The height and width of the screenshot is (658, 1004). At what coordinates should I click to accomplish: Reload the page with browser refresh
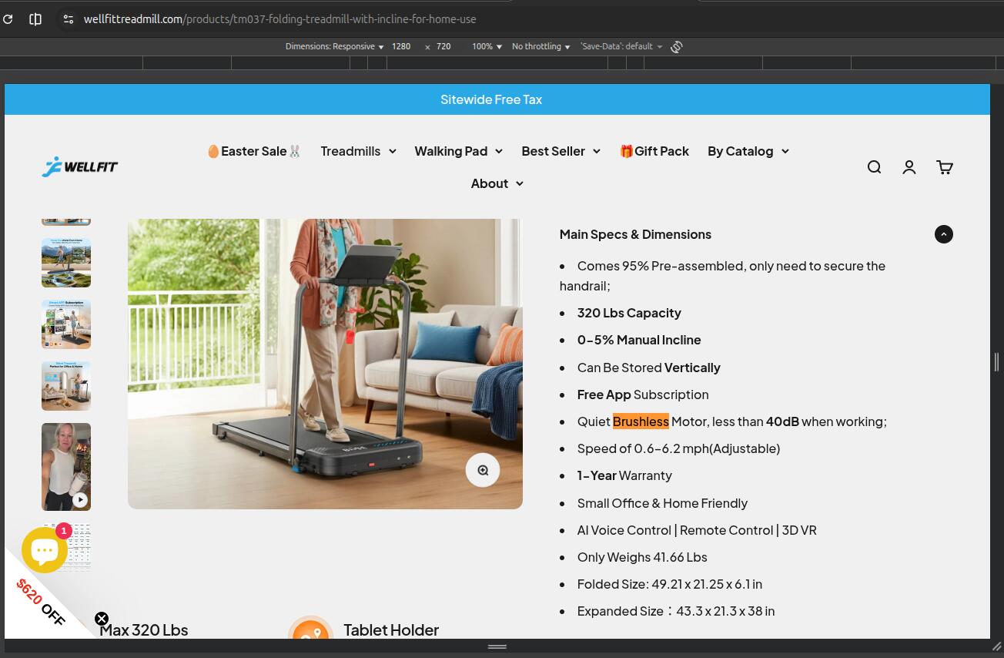(x=8, y=19)
